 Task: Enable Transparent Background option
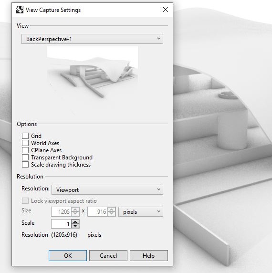click(25, 157)
